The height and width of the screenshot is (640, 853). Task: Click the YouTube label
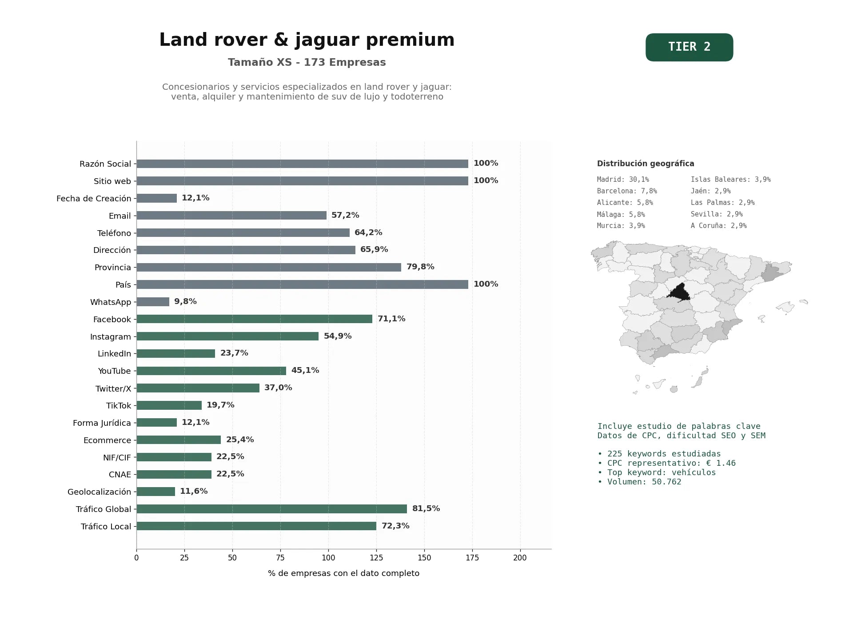(x=115, y=371)
